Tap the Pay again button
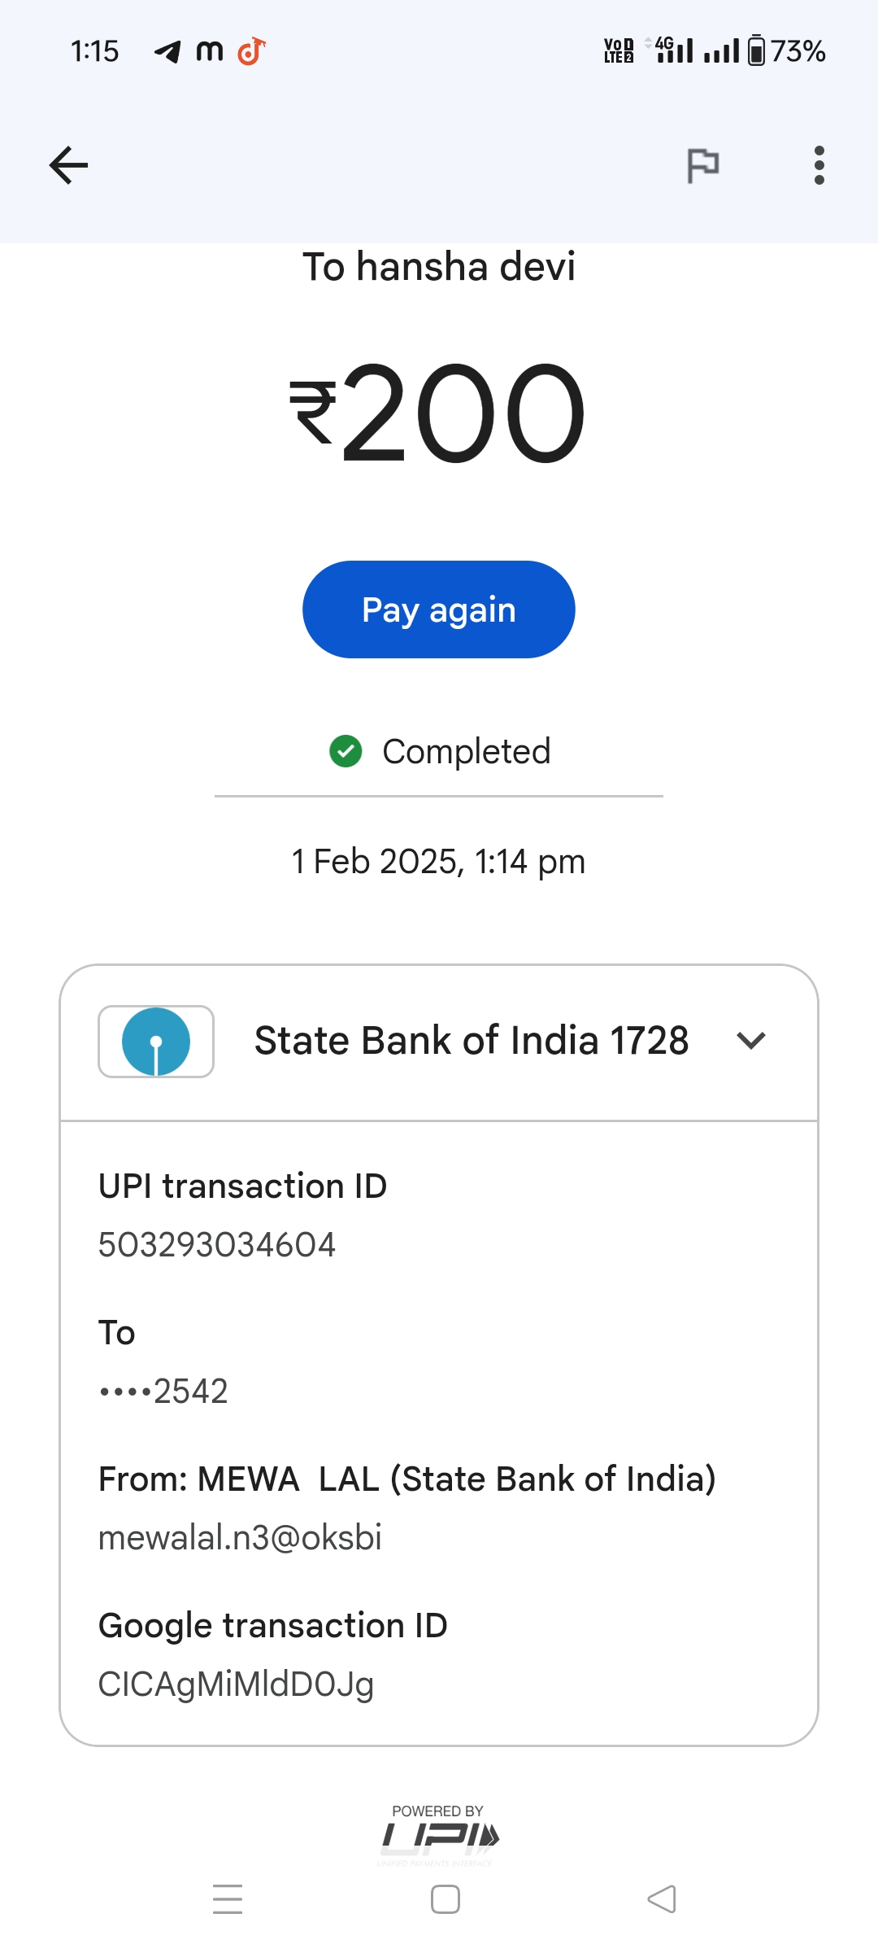This screenshot has width=878, height=1953. click(x=439, y=609)
